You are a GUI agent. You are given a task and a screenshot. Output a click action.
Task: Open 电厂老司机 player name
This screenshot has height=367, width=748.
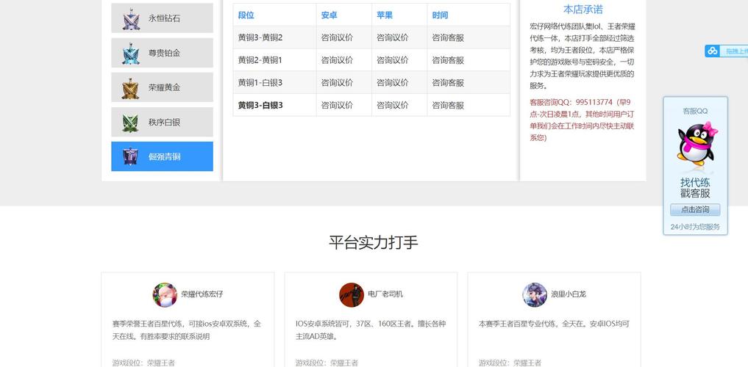385,294
